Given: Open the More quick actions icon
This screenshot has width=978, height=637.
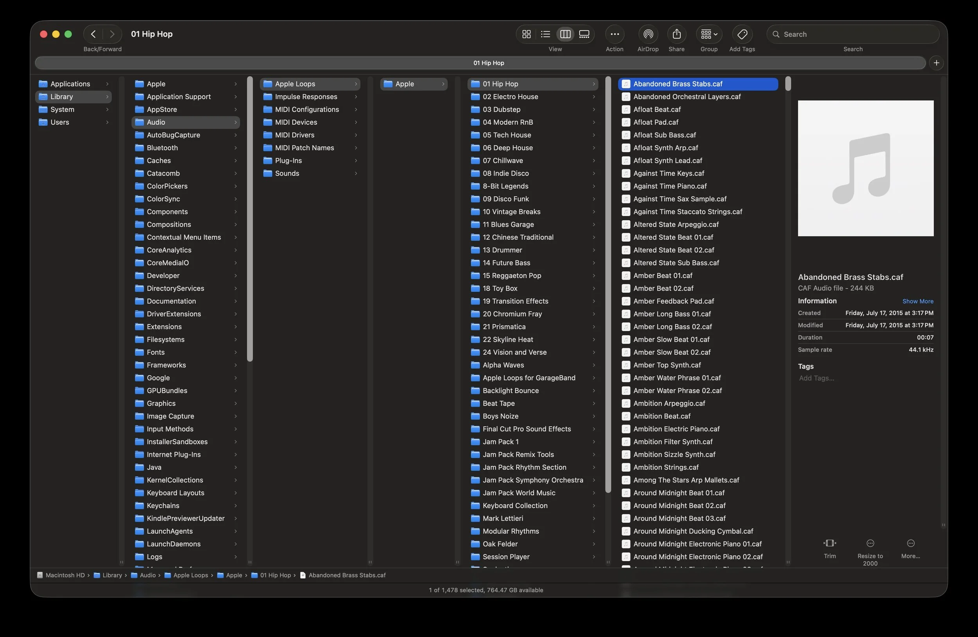Looking at the screenshot, I should coord(910,543).
